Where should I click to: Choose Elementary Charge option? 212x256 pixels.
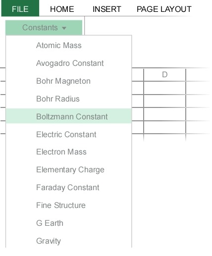69,170
